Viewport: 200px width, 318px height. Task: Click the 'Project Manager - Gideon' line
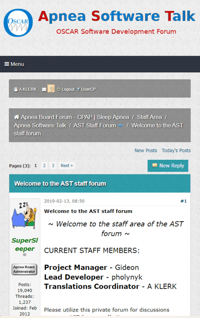91,267
